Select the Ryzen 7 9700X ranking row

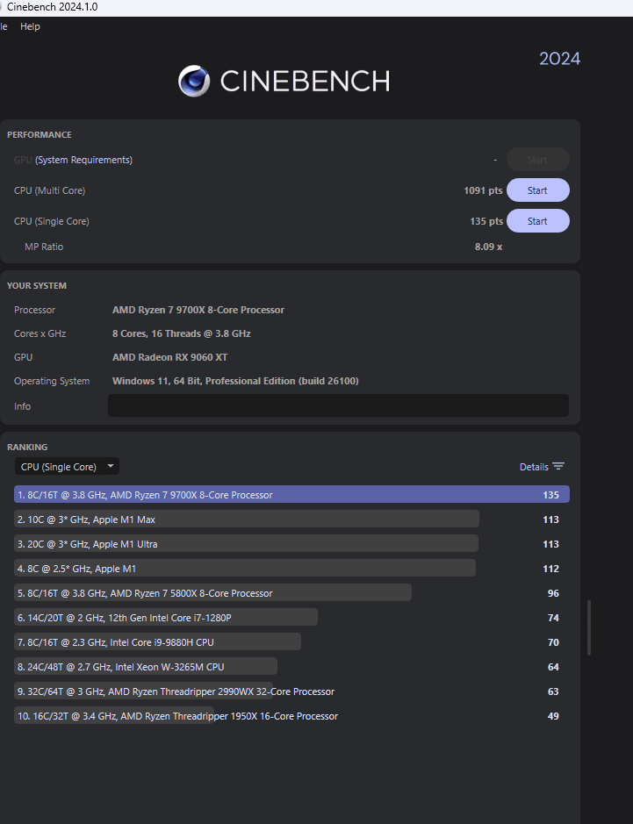pyautogui.click(x=291, y=495)
